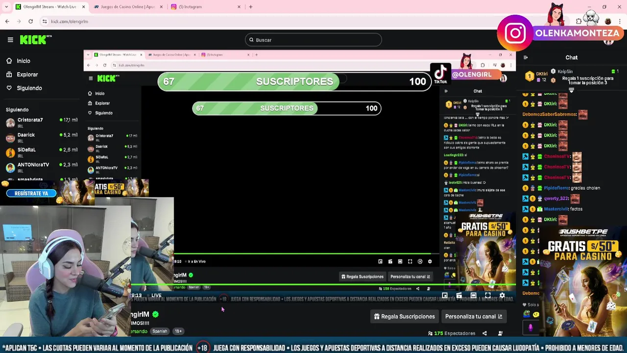Share the stream next to 175 Espectadores
The width and height of the screenshot is (627, 353).
484,333
